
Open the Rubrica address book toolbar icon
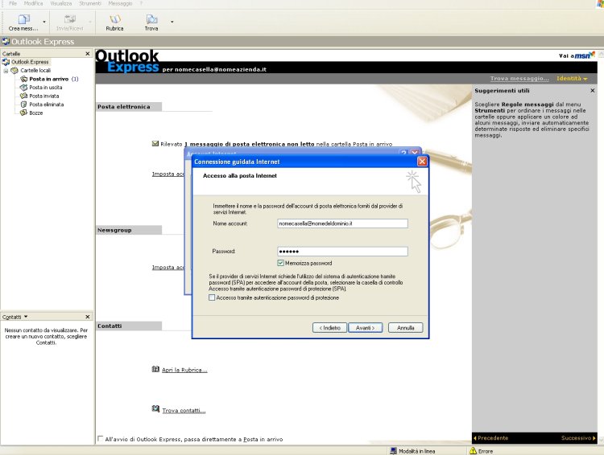pos(115,23)
